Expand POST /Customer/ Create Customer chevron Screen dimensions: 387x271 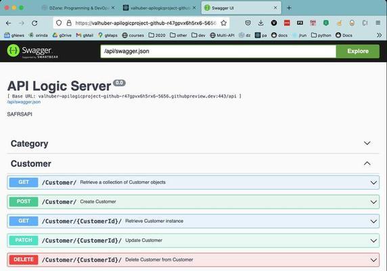[373, 202]
